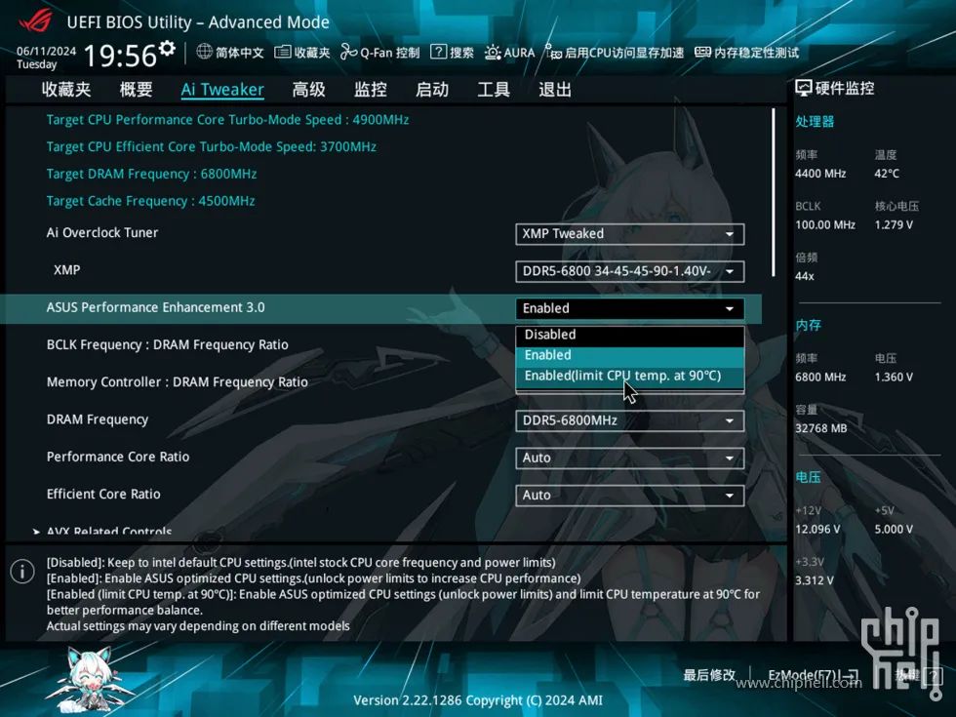This screenshot has width=956, height=717.
Task: Click +3.3V reading 3.312 V
Action: [x=814, y=580]
